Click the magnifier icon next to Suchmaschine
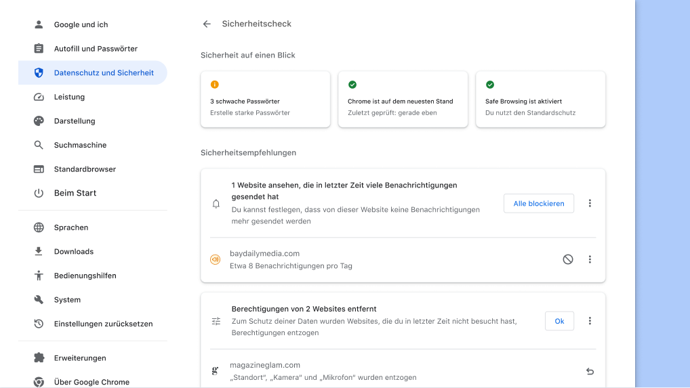This screenshot has width=690, height=388. pos(39,145)
